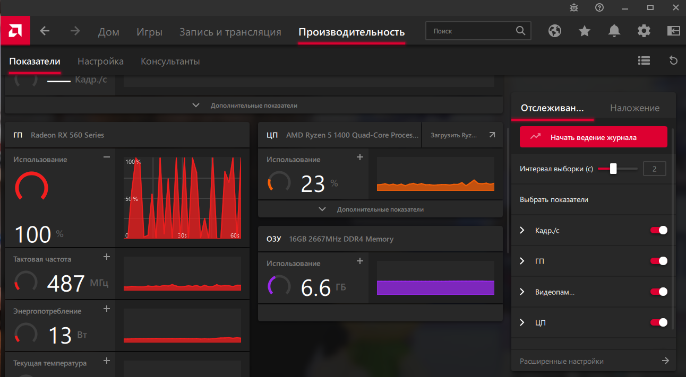Open Расширенные настройки arrow
This screenshot has height=377, width=686.
(x=665, y=361)
